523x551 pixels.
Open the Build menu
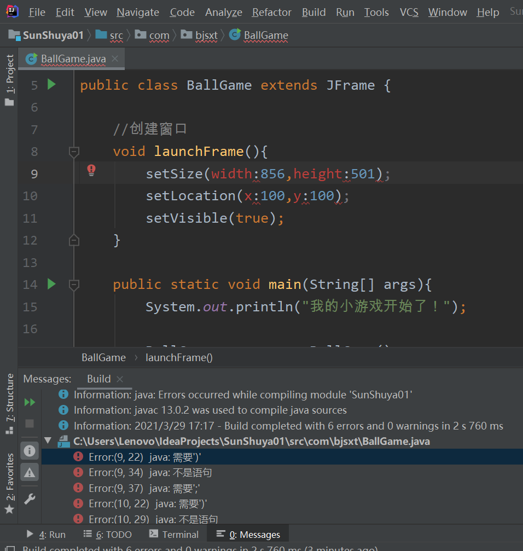tap(313, 12)
